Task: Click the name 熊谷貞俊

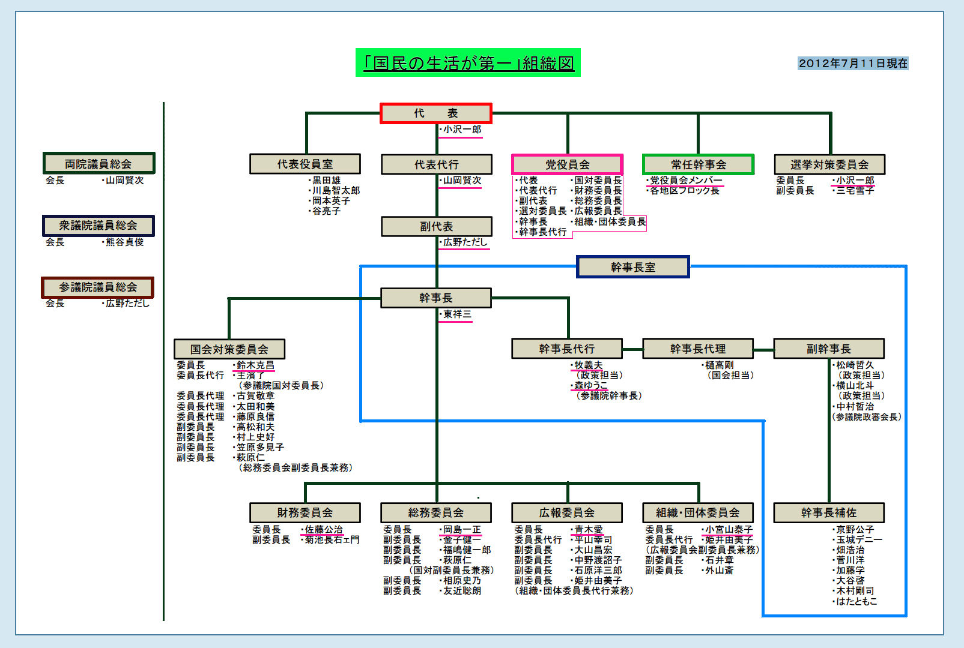Action: pos(125,242)
